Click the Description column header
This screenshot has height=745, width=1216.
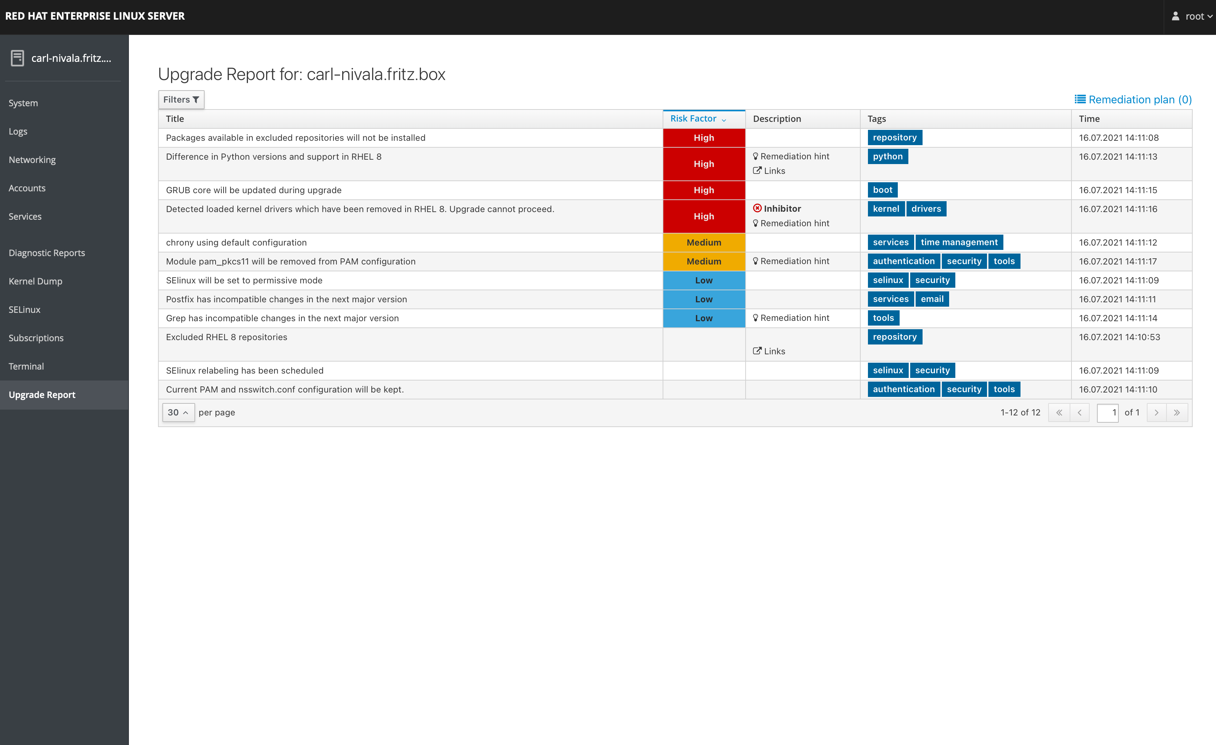(x=803, y=119)
